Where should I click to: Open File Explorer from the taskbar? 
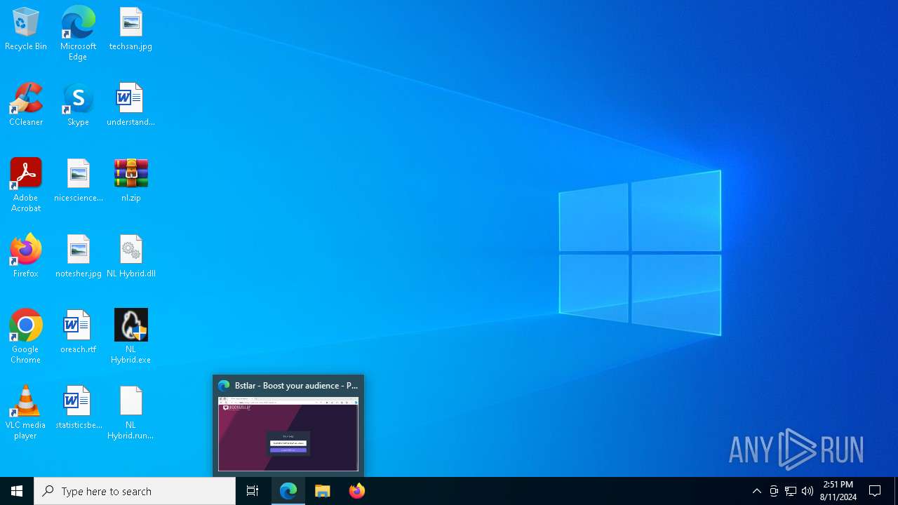[323, 491]
